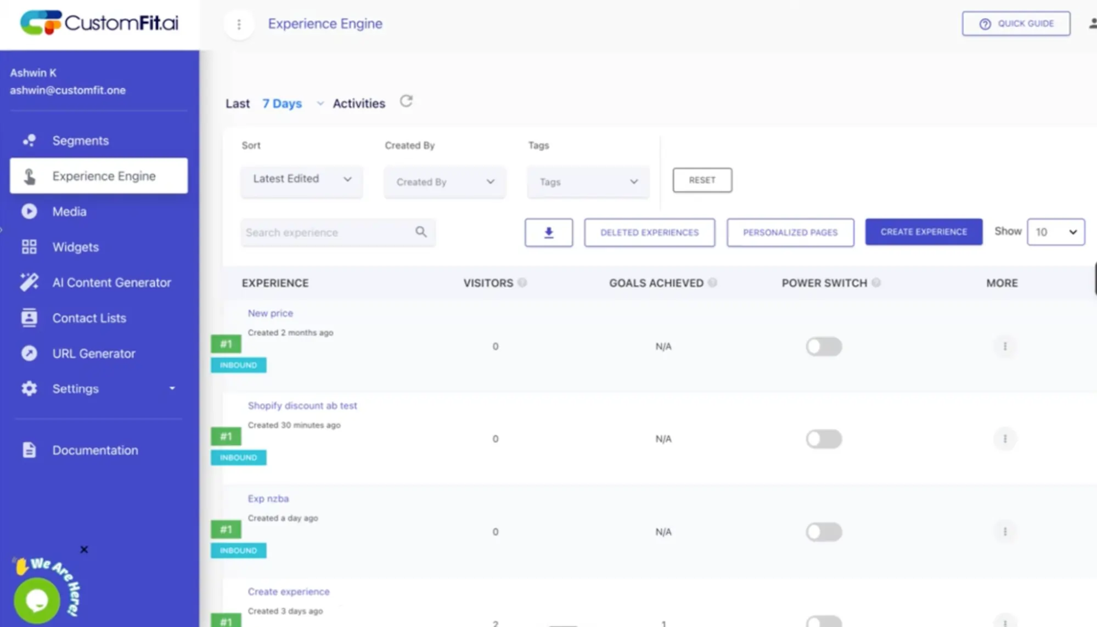Click the ashwin@customfit.one email text
1097x627 pixels.
(67, 90)
